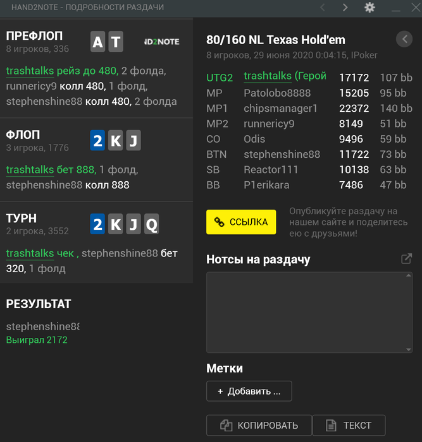The height and width of the screenshot is (442, 422).
Task: Click the ПРЕФЛОП section header
Action: point(34,36)
